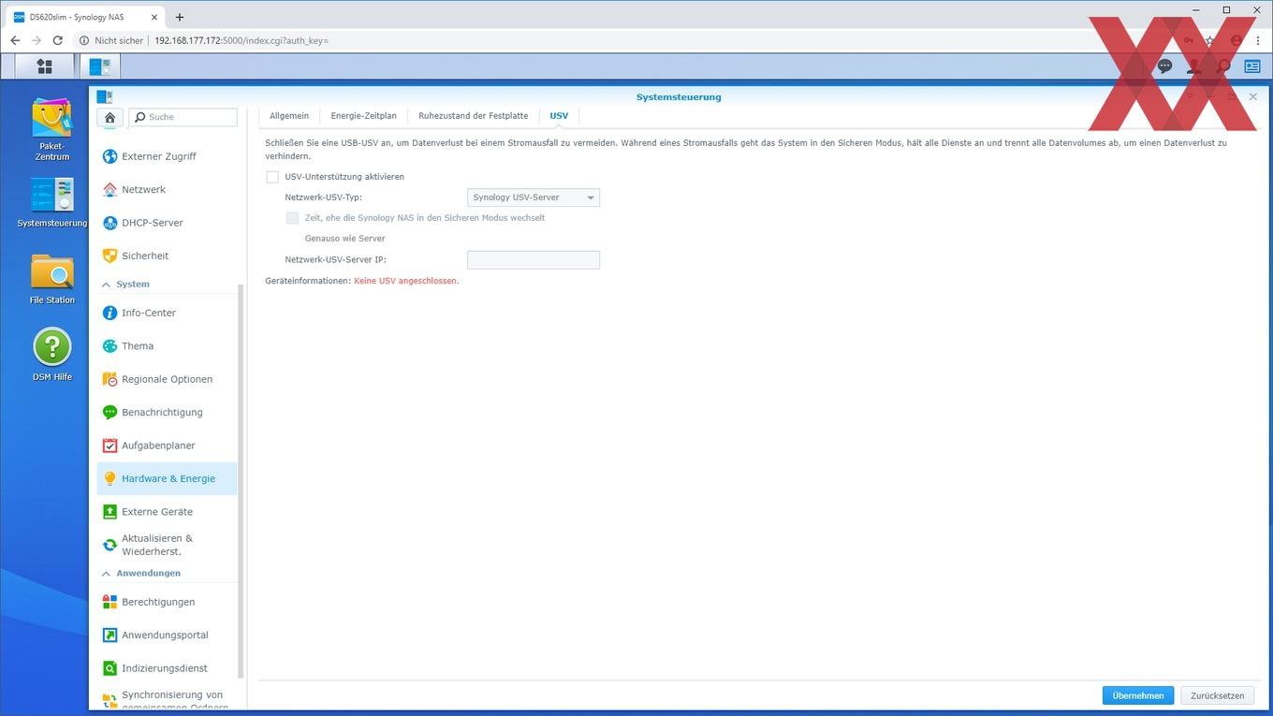Open Paket-Zentrum desktop icon
Viewport: 1273px width, 716px height.
[x=51, y=129]
